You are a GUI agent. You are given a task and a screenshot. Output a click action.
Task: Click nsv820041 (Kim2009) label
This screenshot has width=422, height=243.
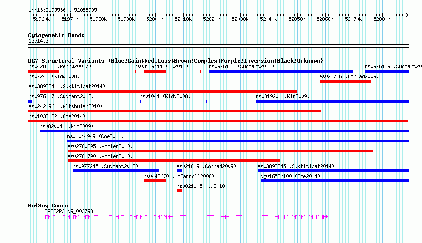(66, 126)
